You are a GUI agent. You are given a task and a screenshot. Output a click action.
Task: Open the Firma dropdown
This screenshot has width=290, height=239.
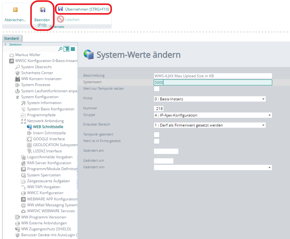tap(210, 99)
